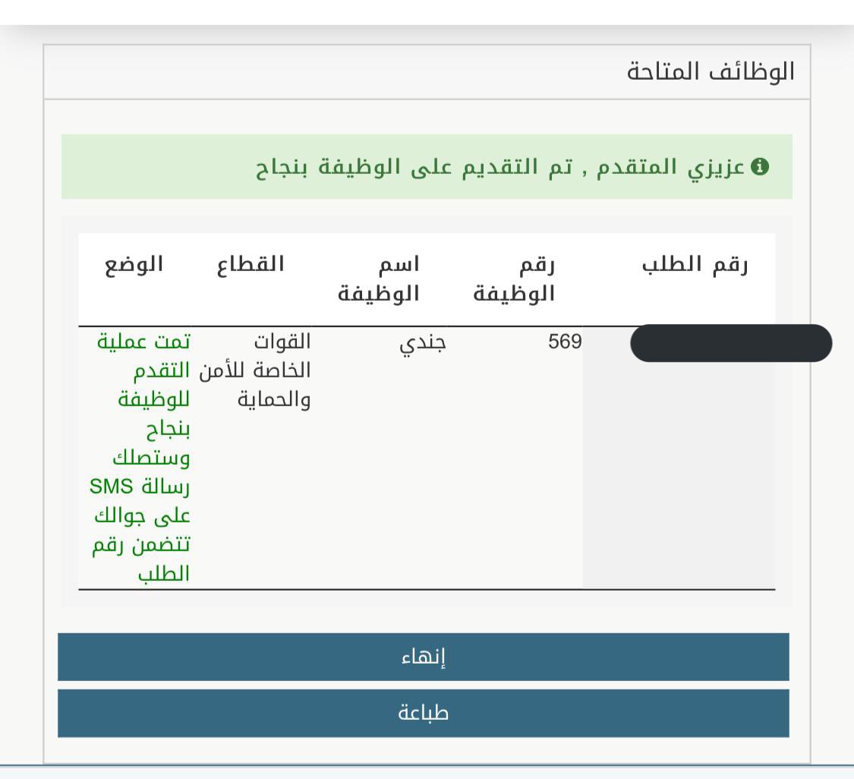Click the green success message banner text
Screen dimensions: 854x779
[500, 167]
